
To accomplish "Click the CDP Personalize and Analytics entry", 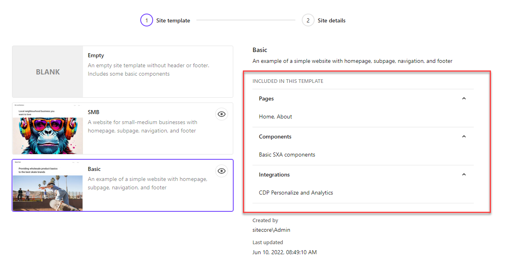I will (x=296, y=193).
